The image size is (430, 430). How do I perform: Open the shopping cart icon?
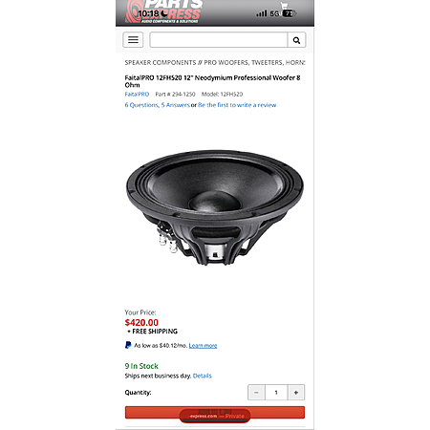click(x=284, y=6)
